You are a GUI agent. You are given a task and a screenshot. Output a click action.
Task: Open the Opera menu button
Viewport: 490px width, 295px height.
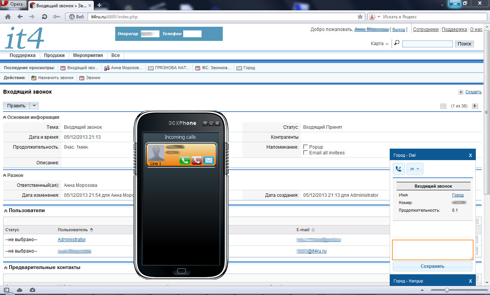13,5
